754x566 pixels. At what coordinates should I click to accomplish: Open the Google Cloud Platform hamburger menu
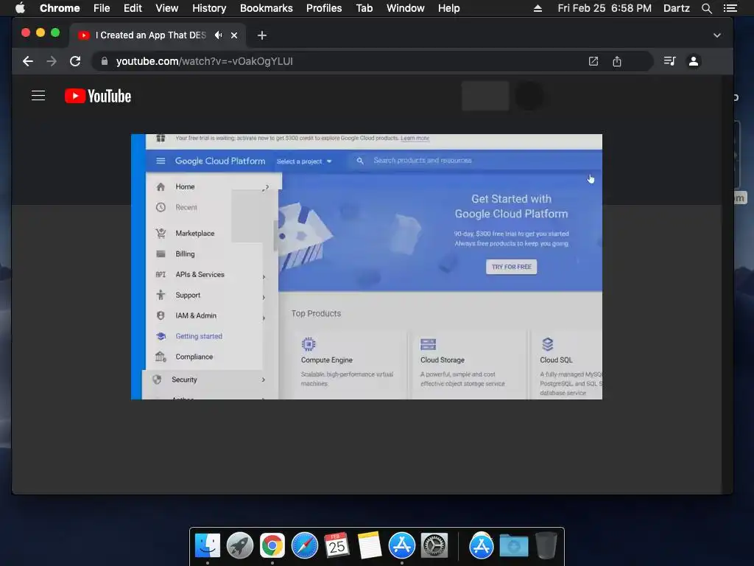[x=161, y=161]
